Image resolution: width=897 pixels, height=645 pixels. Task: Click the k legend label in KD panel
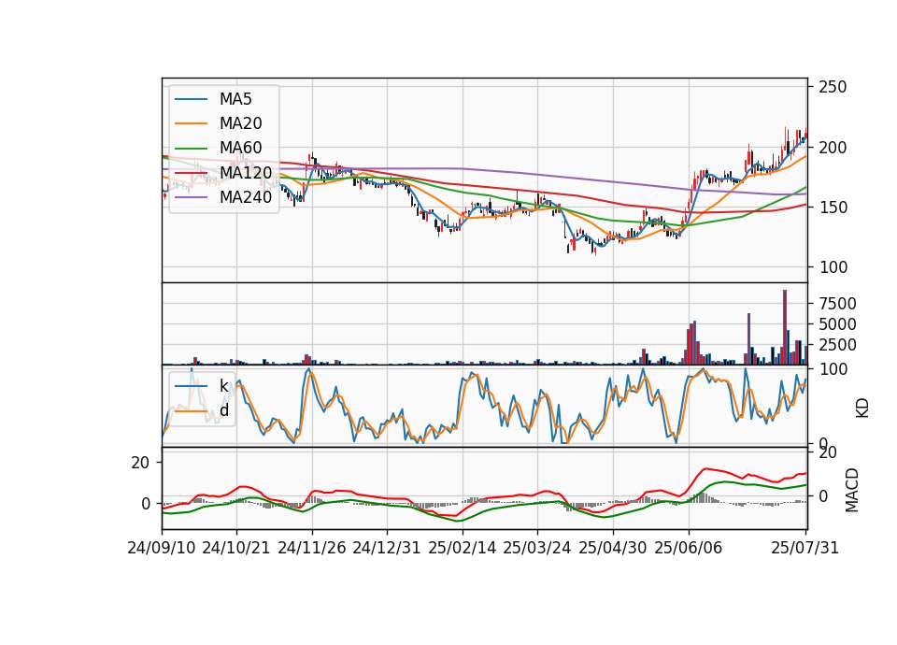click(x=223, y=386)
